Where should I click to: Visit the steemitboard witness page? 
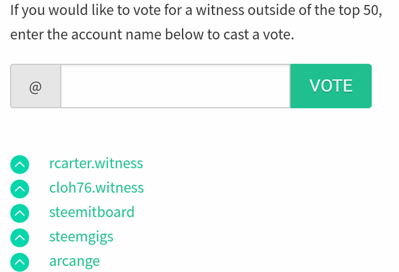coord(92,212)
